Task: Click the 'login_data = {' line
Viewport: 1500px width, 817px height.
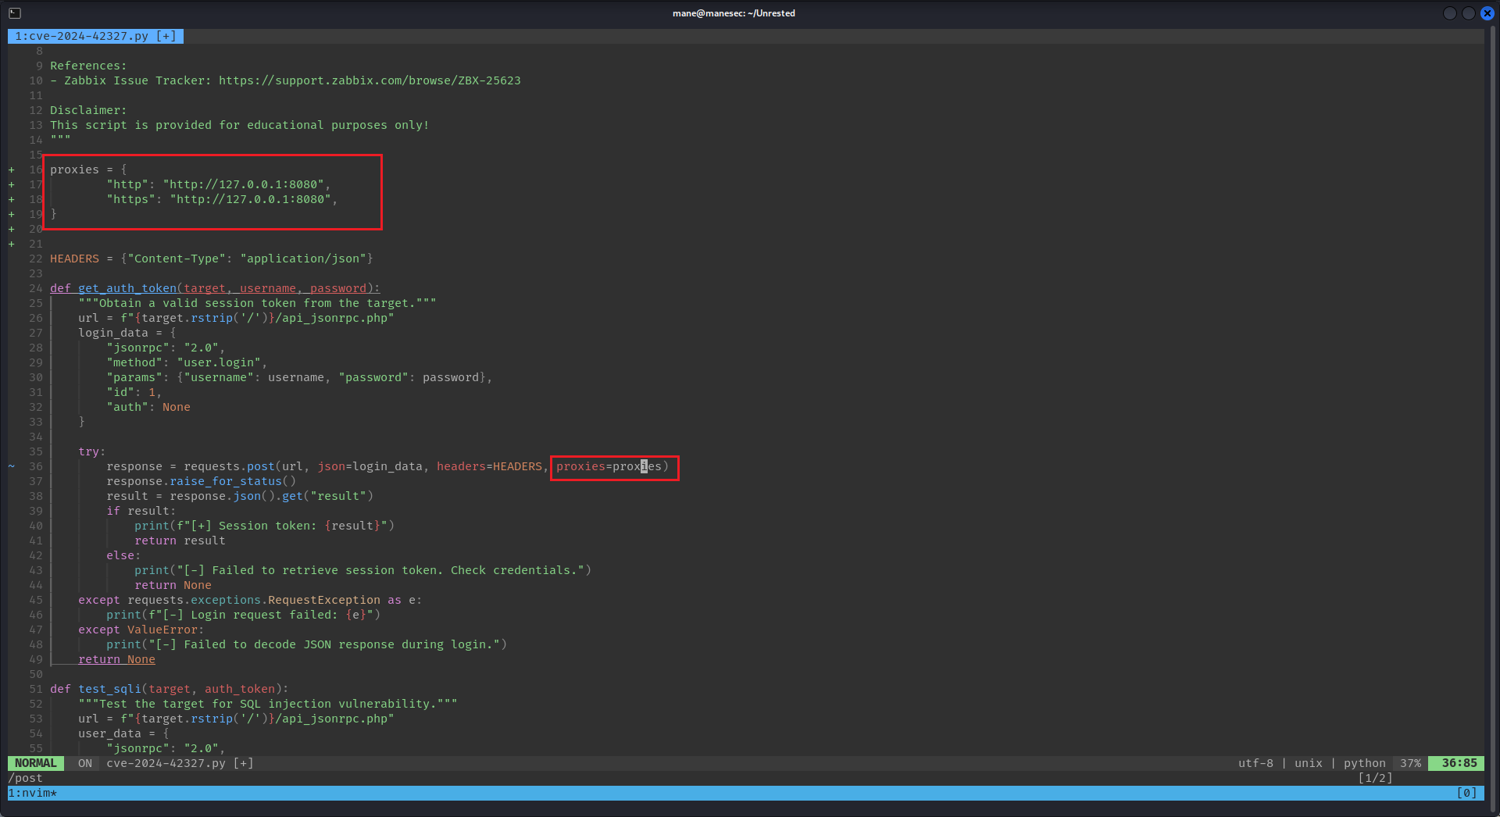Action: [x=127, y=333]
